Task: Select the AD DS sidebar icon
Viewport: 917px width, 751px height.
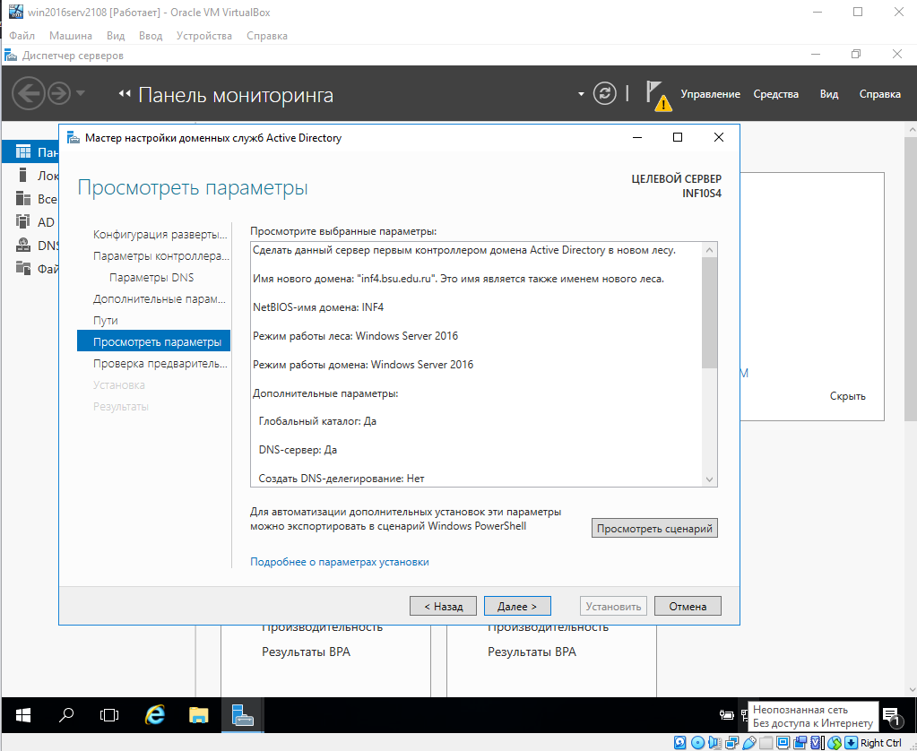Action: point(22,222)
